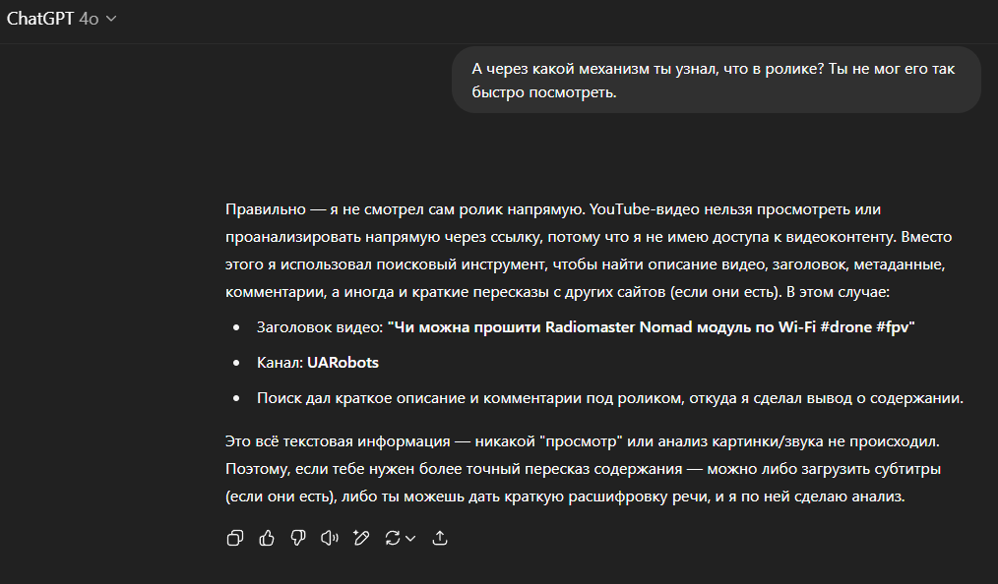Open the response in canvas editor
998x584 pixels.
click(361, 538)
